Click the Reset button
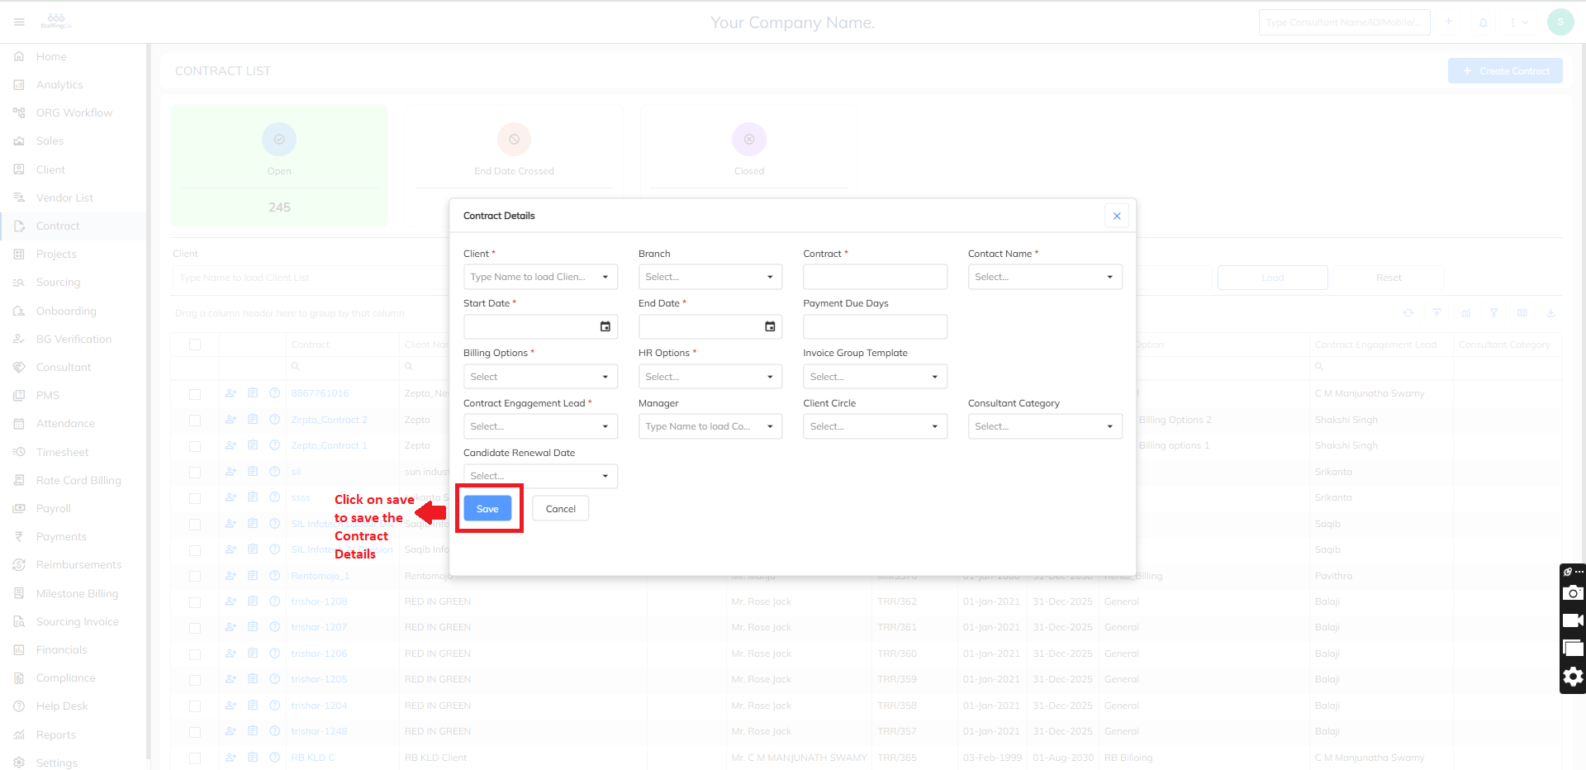This screenshot has height=770, width=1586. (x=1389, y=278)
